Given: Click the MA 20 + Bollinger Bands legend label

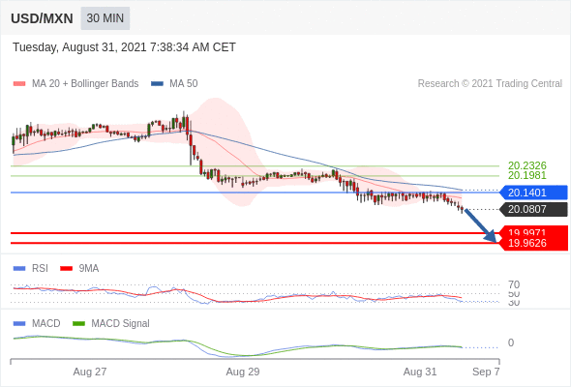Looking at the screenshot, I should click(85, 84).
